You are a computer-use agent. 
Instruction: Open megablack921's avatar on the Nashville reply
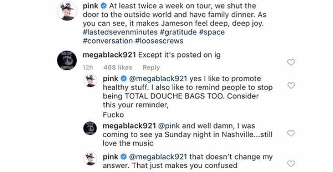coord(90,128)
